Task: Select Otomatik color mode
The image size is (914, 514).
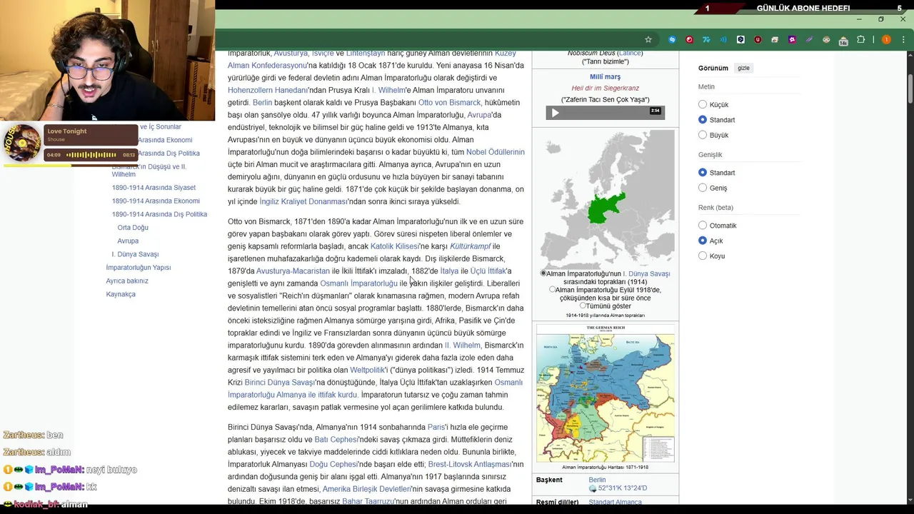Action: click(703, 225)
